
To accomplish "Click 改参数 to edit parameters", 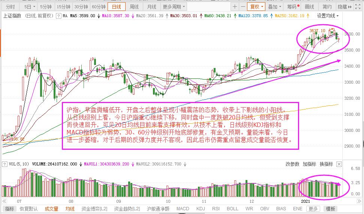I will [292, 164].
